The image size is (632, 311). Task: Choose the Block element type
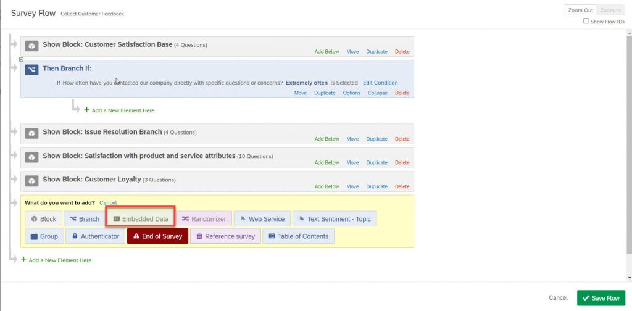pos(44,218)
